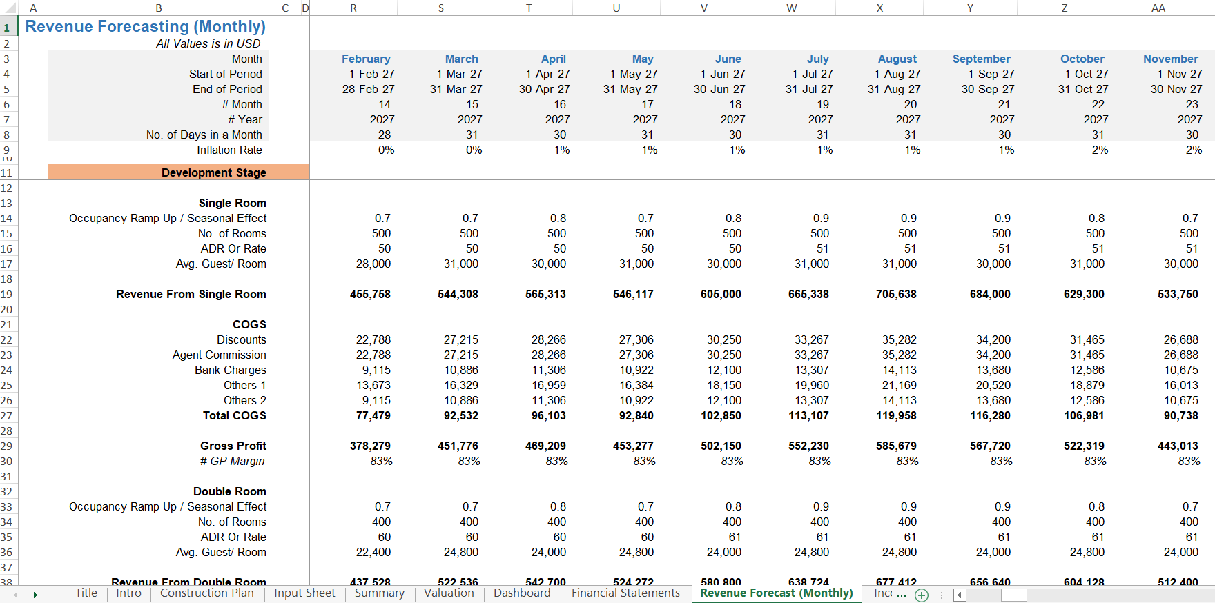Select the Dashboard sheet tab
The image size is (1215, 603).
click(x=522, y=593)
